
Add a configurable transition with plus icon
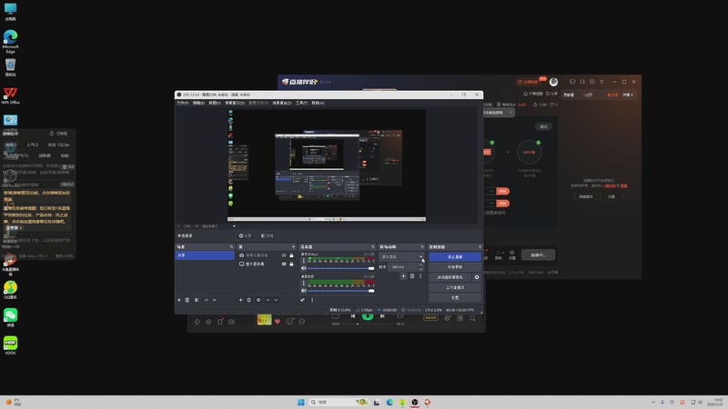point(403,276)
